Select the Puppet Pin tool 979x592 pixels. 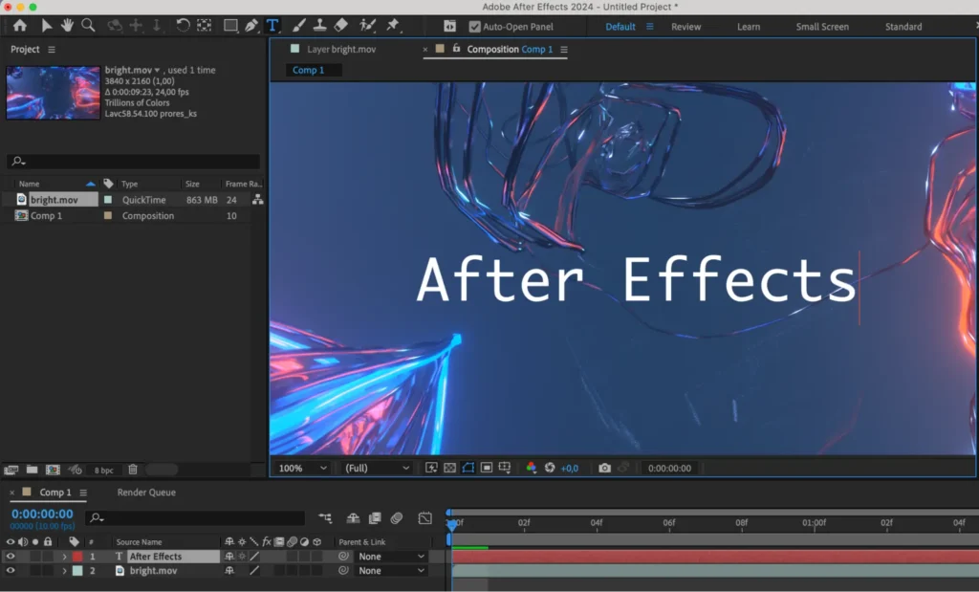pos(393,26)
